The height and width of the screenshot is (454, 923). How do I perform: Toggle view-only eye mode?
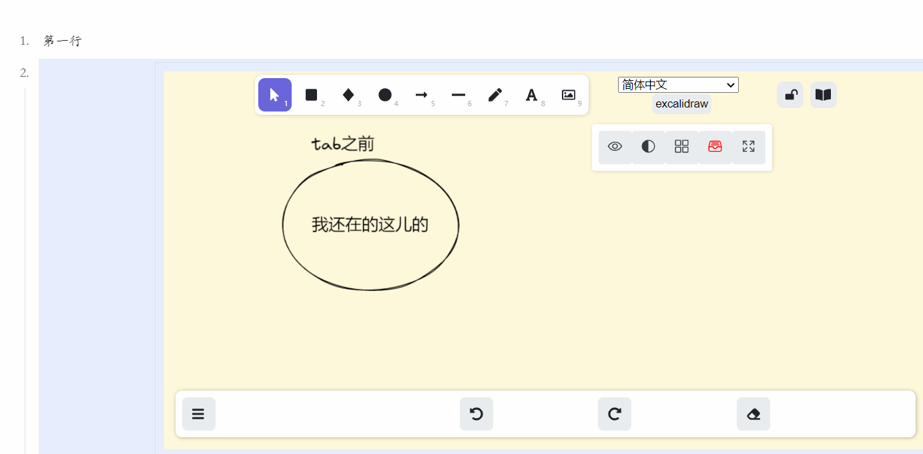click(x=615, y=146)
